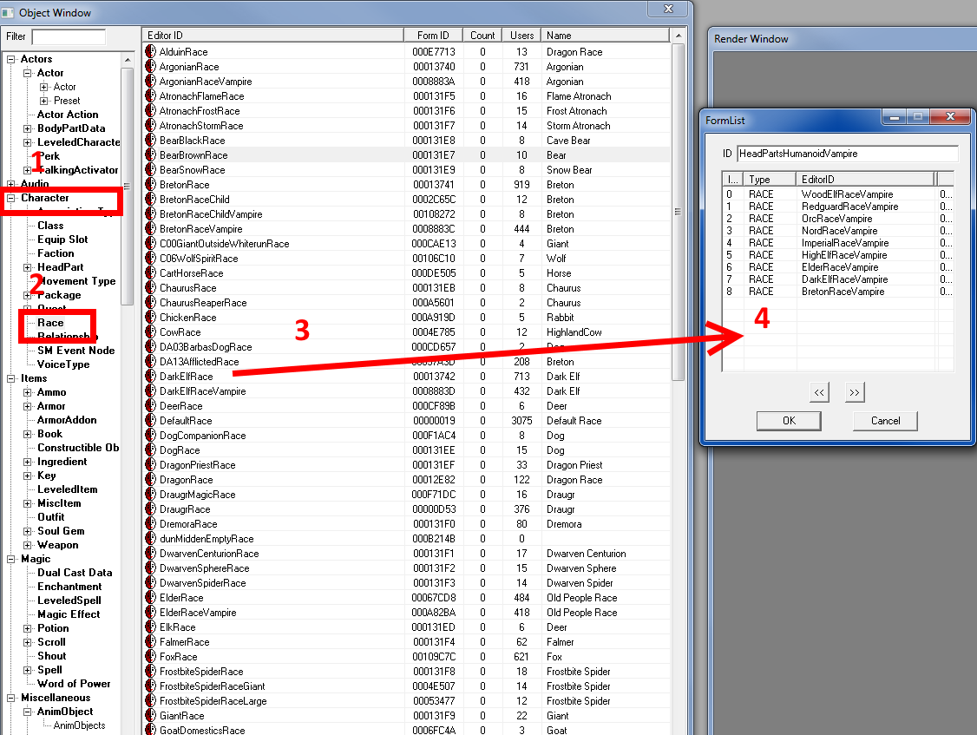
Task: Expand the Weapon tree node
Action: coord(29,545)
